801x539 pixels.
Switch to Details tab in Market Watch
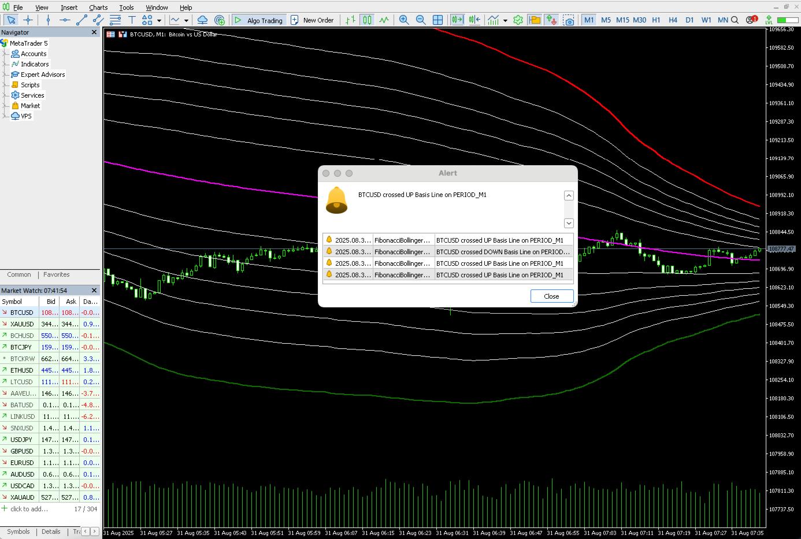(51, 531)
